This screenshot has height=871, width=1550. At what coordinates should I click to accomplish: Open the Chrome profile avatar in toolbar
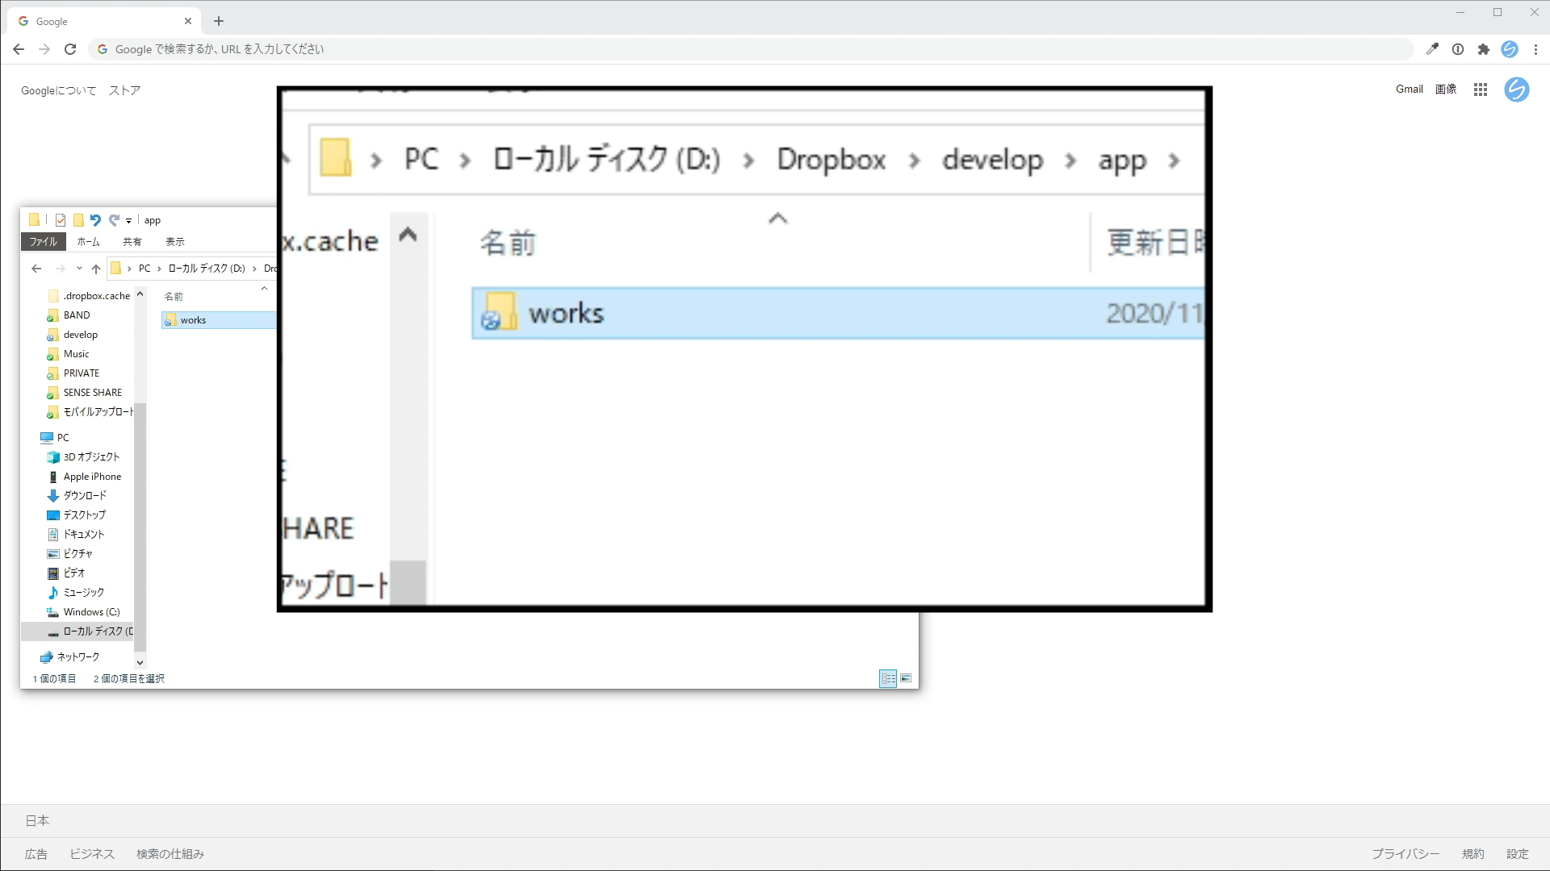pos(1510,49)
